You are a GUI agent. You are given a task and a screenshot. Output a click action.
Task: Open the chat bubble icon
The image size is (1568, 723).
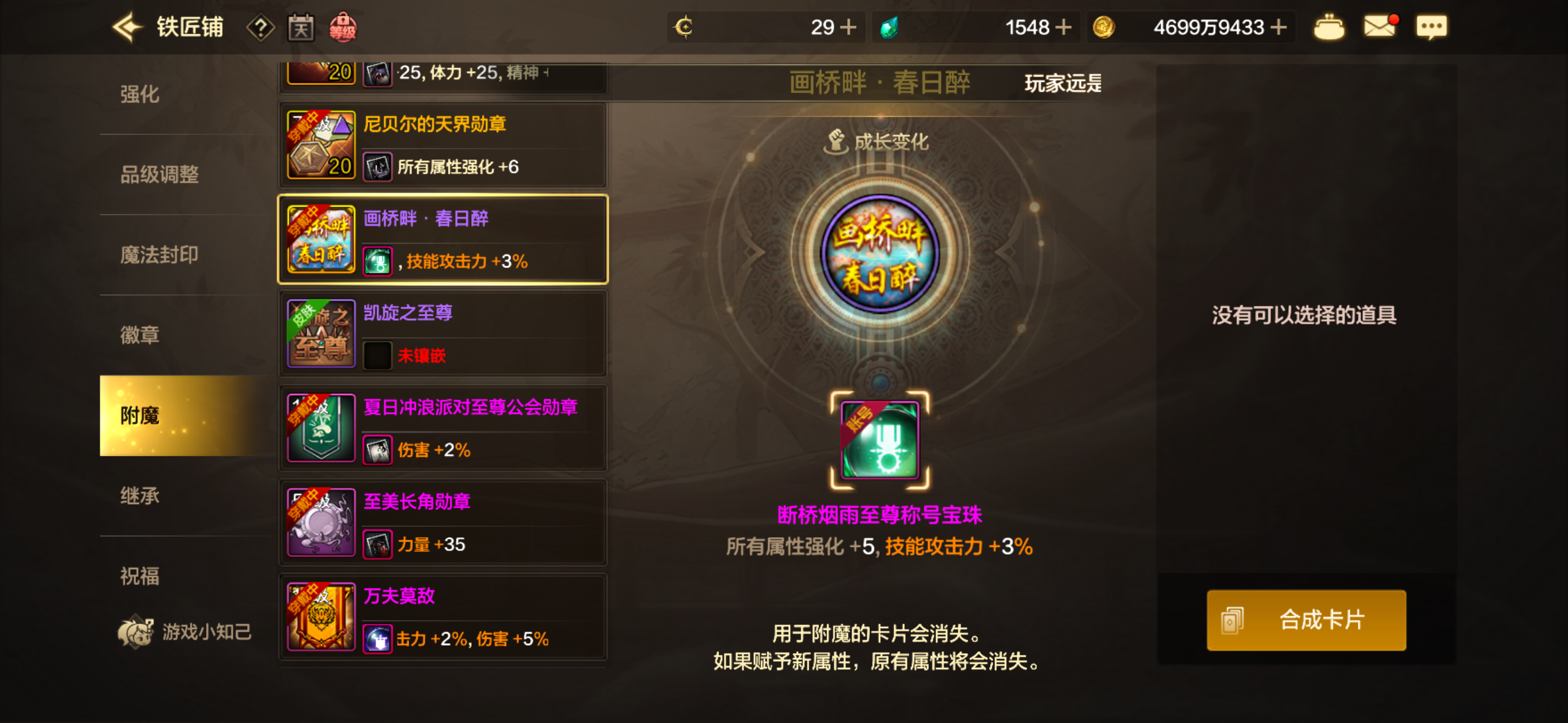coord(1431,28)
